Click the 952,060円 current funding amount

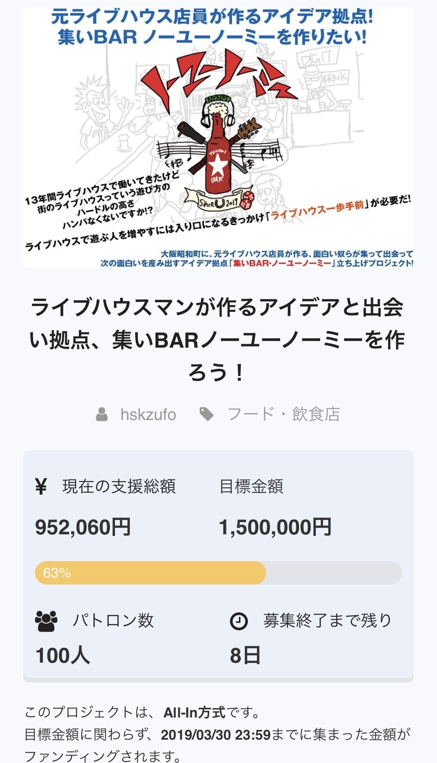click(83, 527)
